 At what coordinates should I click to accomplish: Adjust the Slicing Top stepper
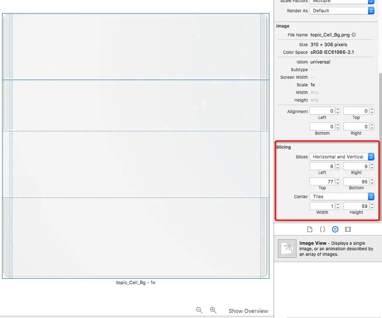pyautogui.click(x=338, y=182)
